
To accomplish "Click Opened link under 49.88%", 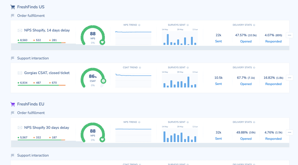I will [246, 139].
